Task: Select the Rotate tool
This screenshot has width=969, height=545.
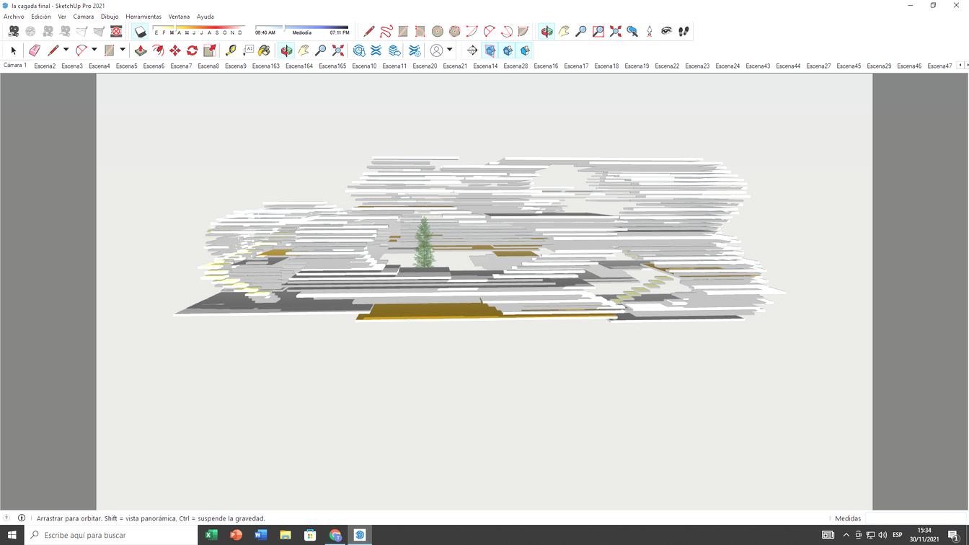Action: click(x=193, y=50)
